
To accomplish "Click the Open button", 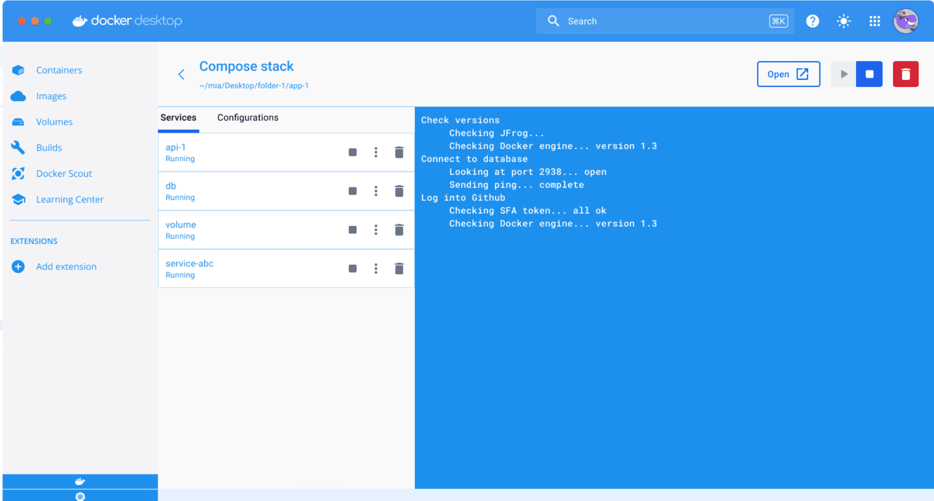I will 788,74.
